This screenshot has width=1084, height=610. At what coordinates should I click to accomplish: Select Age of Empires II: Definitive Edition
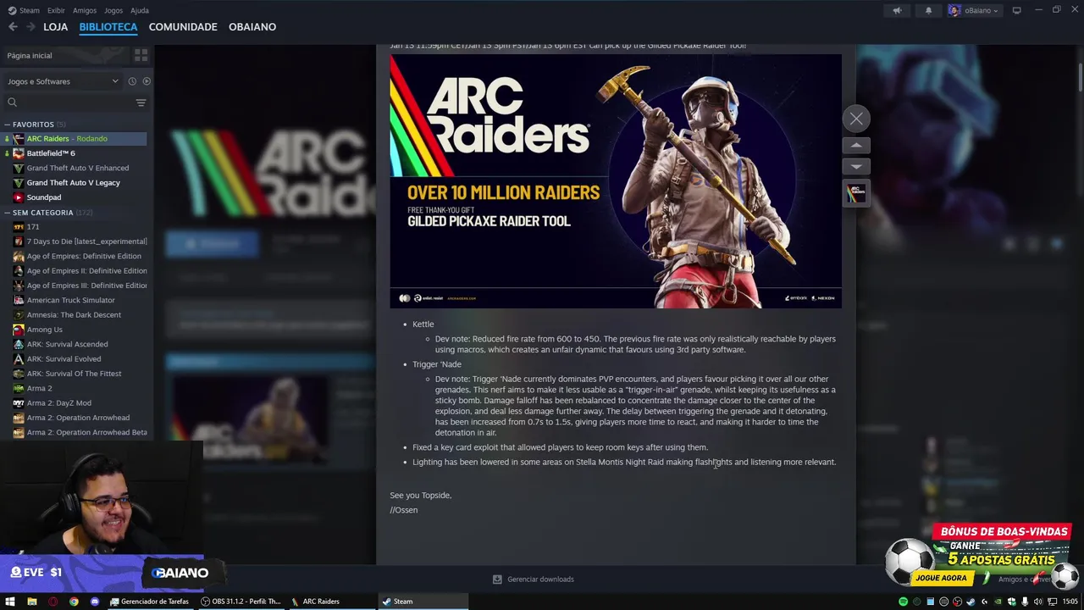click(x=75, y=271)
